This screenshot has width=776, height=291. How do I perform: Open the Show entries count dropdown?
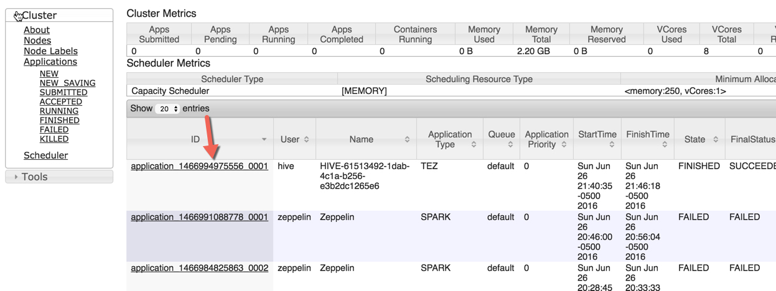point(167,109)
